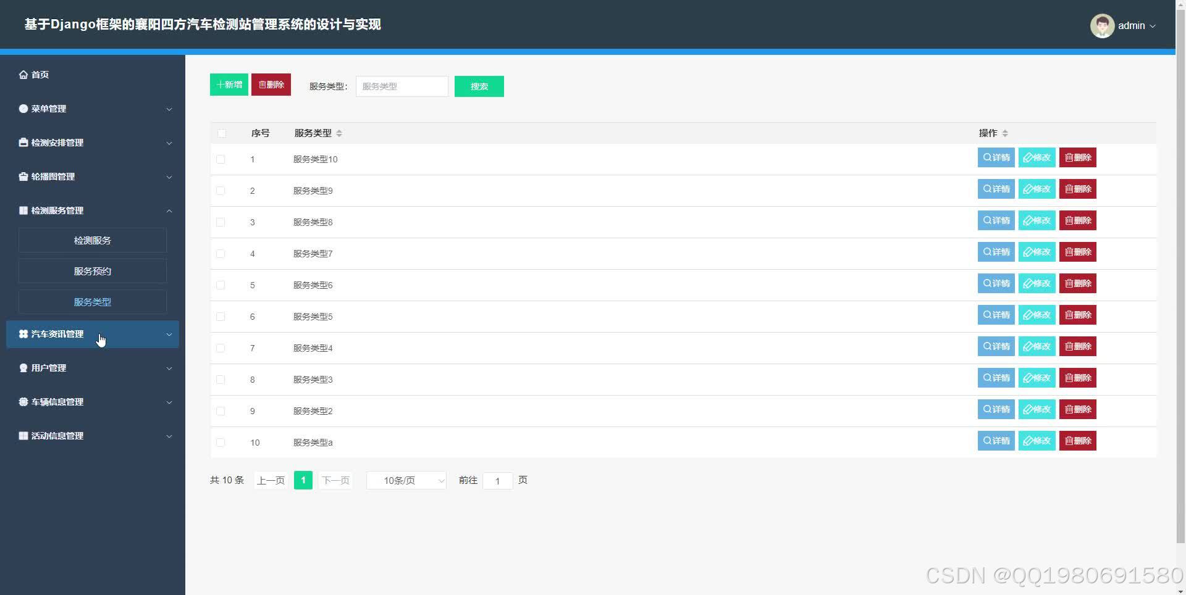Click the 车辆信息管理 sidebar icon
The height and width of the screenshot is (595, 1186).
(23, 402)
